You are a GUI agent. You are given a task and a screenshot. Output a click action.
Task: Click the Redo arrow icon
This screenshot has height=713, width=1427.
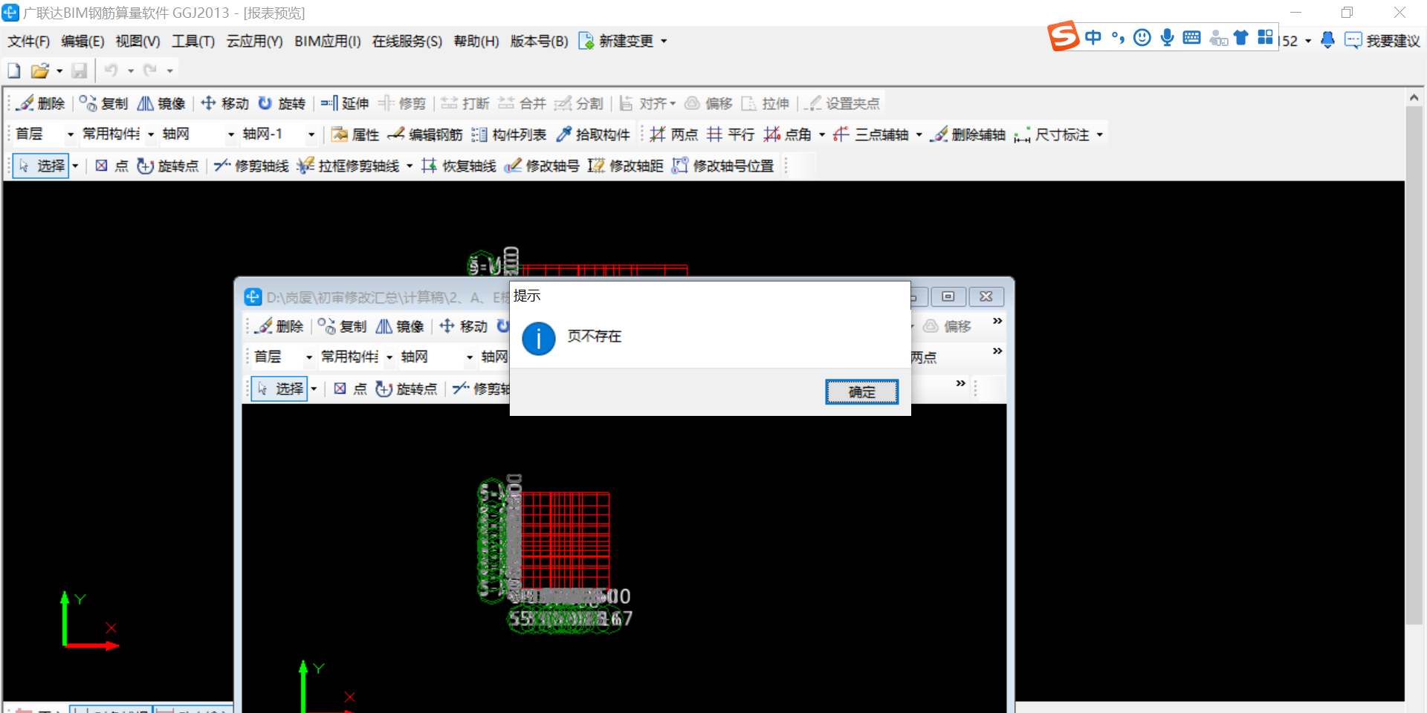tap(151, 71)
